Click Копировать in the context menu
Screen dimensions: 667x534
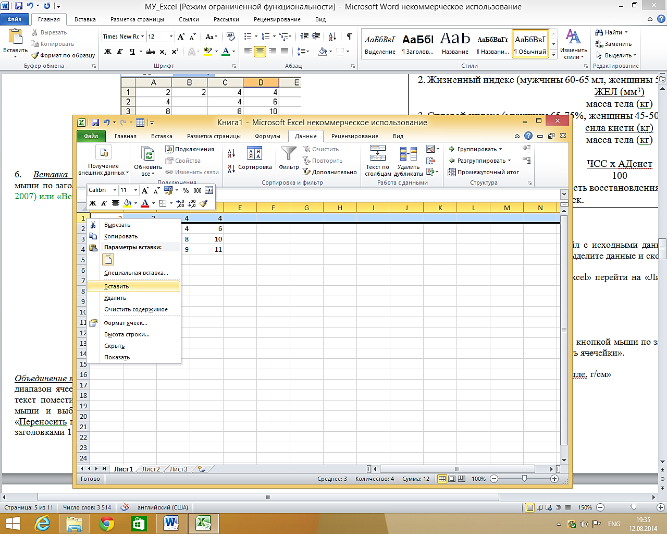pyautogui.click(x=121, y=236)
